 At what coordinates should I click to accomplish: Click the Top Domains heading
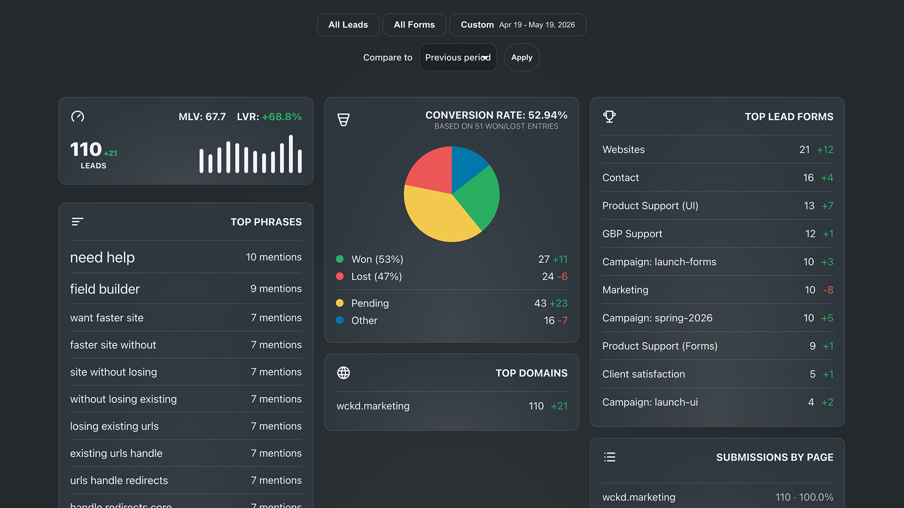(532, 373)
